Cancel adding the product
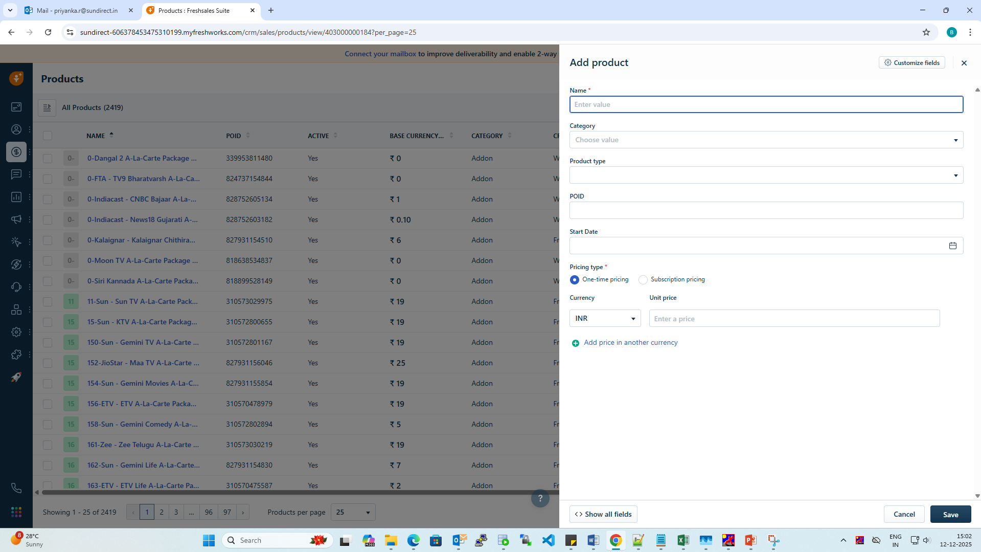This screenshot has width=981, height=552. pyautogui.click(x=904, y=514)
